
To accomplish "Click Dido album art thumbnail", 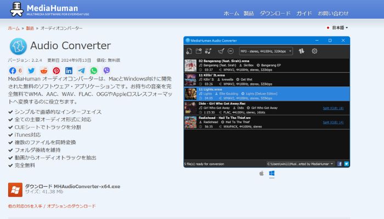I will coord(190,108).
